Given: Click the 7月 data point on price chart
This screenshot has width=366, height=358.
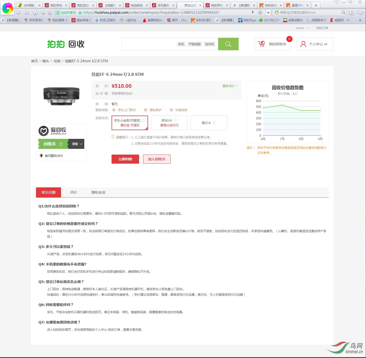Looking at the screenshot, I should click(x=282, y=105).
